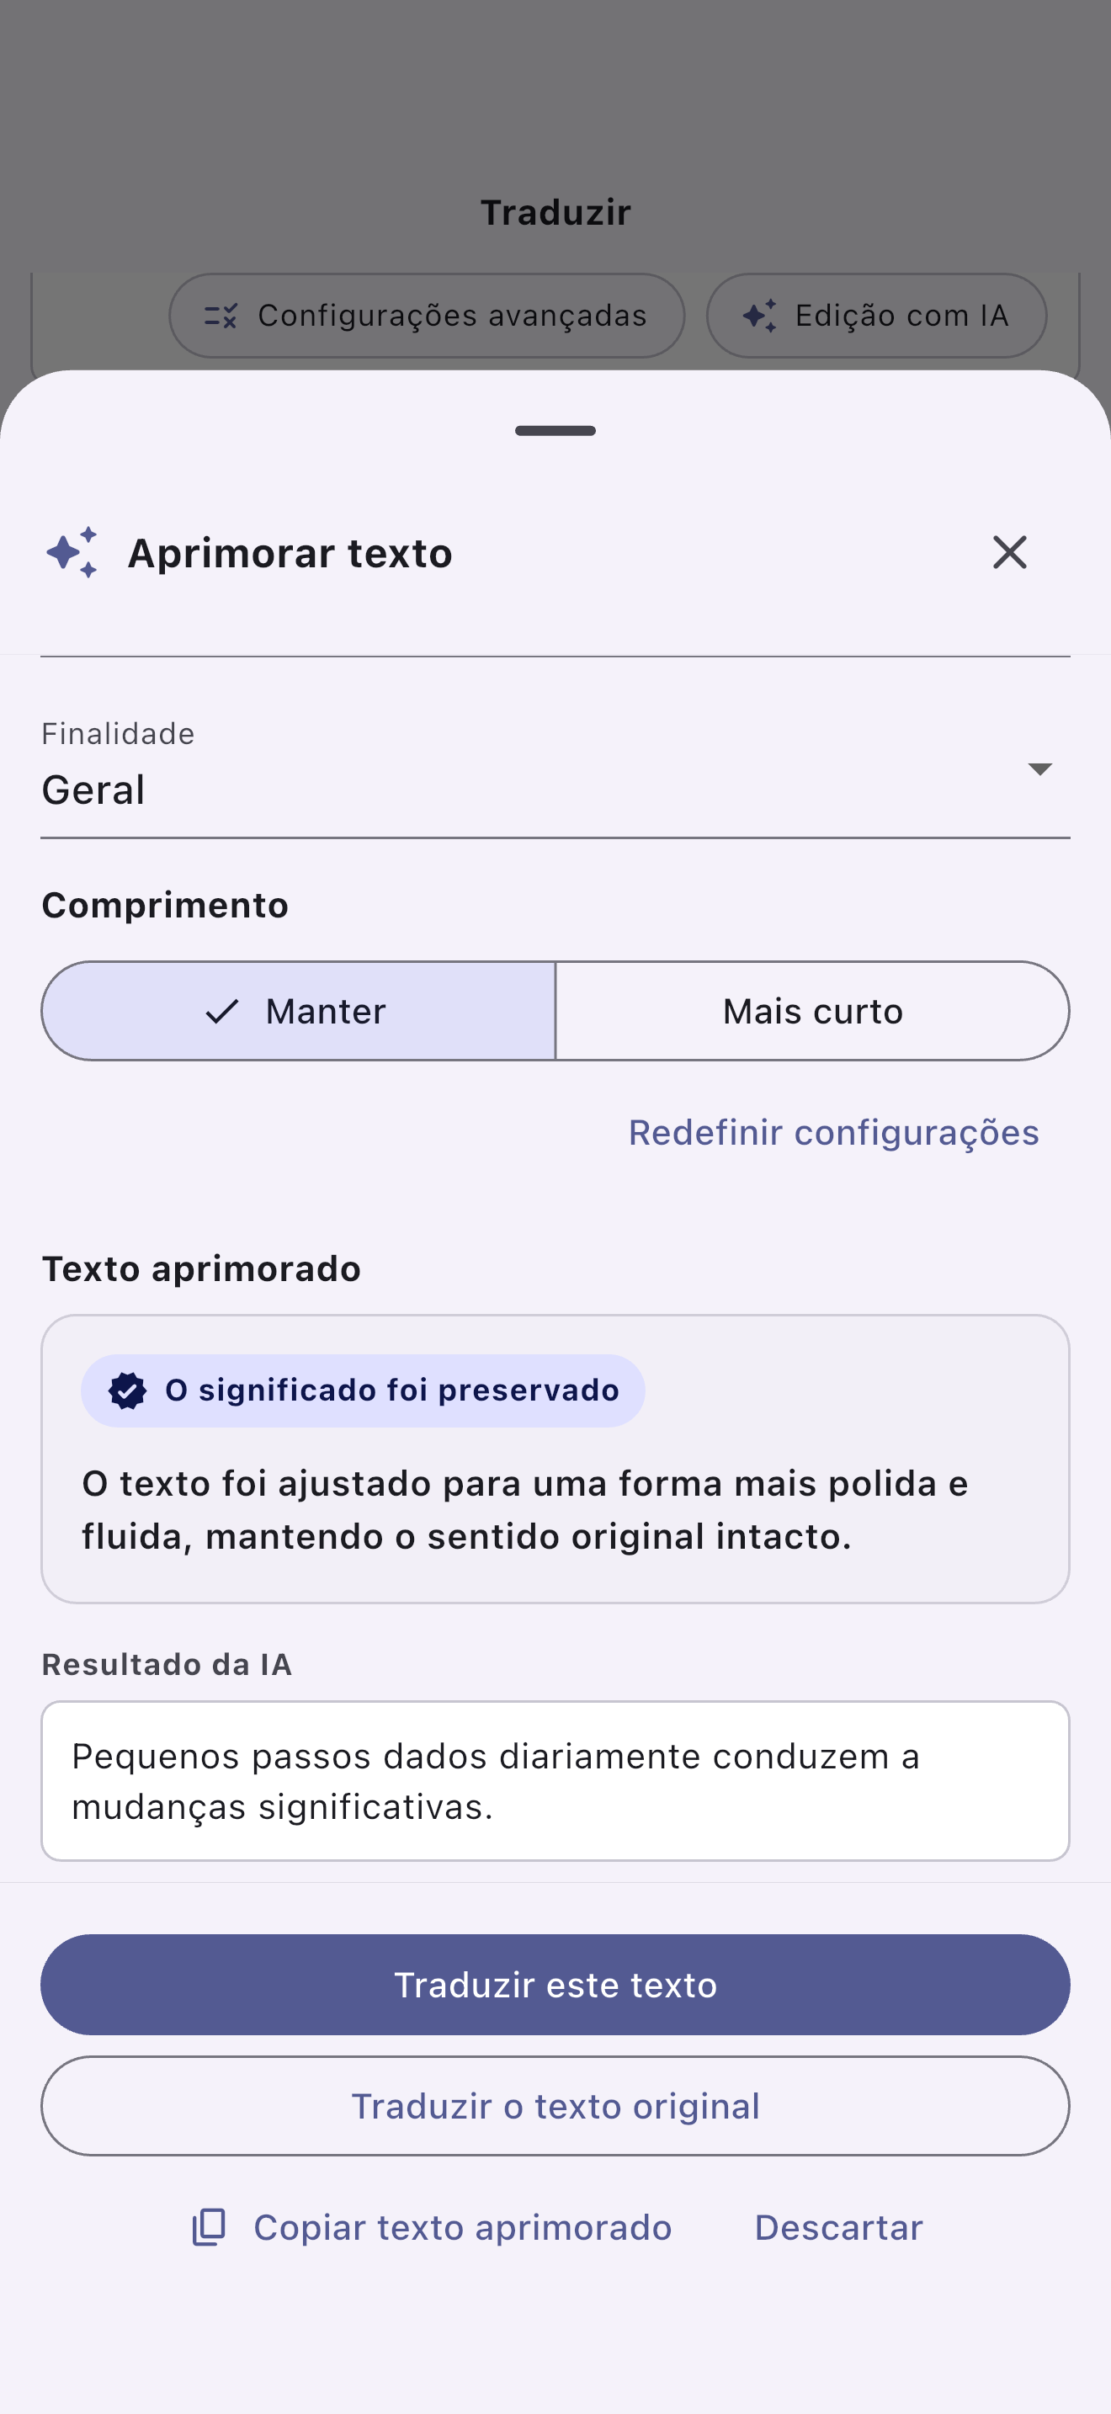
Task: Open the Geral purpose selector
Action: pos(555,774)
